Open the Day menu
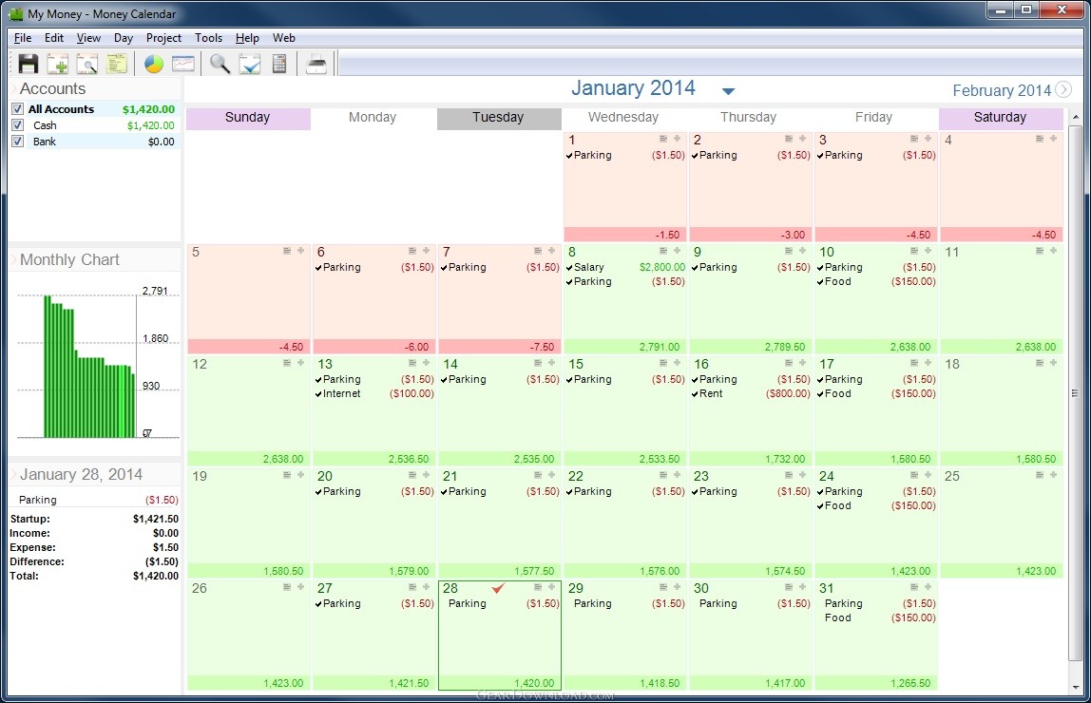Image resolution: width=1091 pixels, height=703 pixels. pyautogui.click(x=124, y=38)
